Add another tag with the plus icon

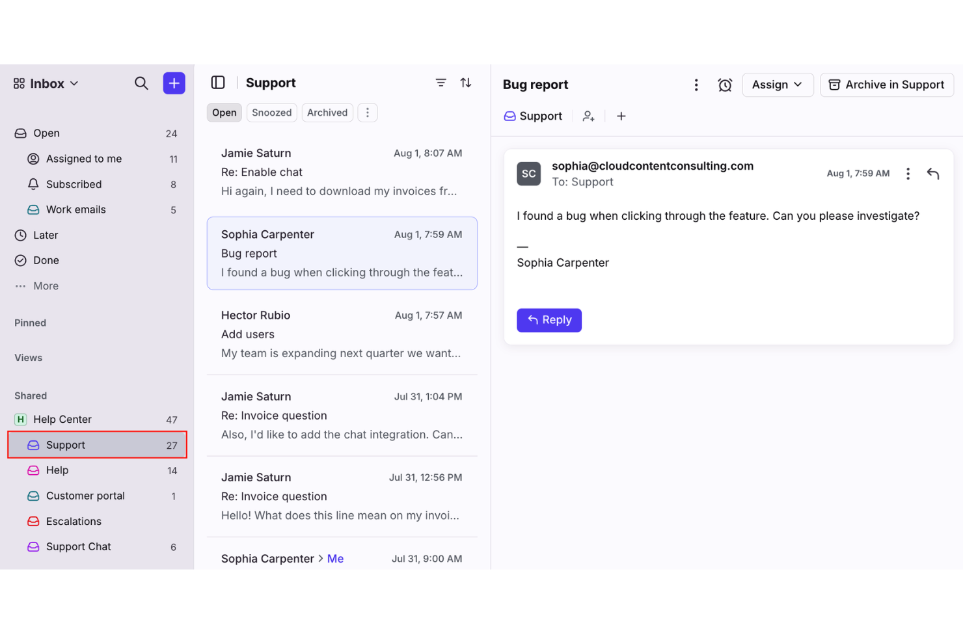pyautogui.click(x=621, y=116)
